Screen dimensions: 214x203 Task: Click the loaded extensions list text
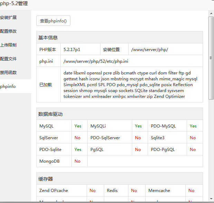click(130, 84)
